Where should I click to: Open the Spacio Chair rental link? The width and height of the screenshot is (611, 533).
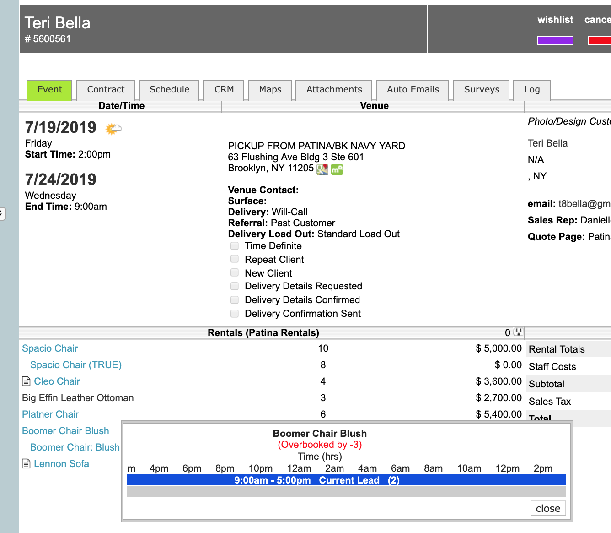click(50, 348)
